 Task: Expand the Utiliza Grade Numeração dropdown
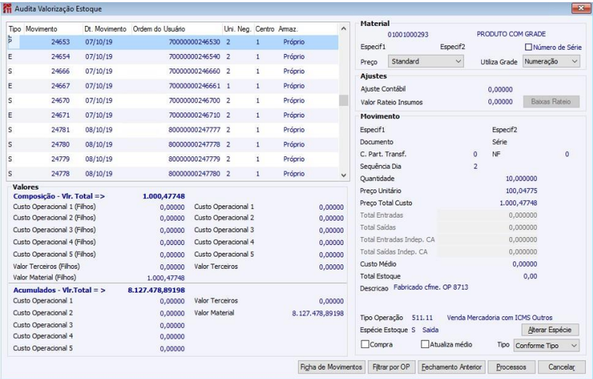(x=551, y=61)
